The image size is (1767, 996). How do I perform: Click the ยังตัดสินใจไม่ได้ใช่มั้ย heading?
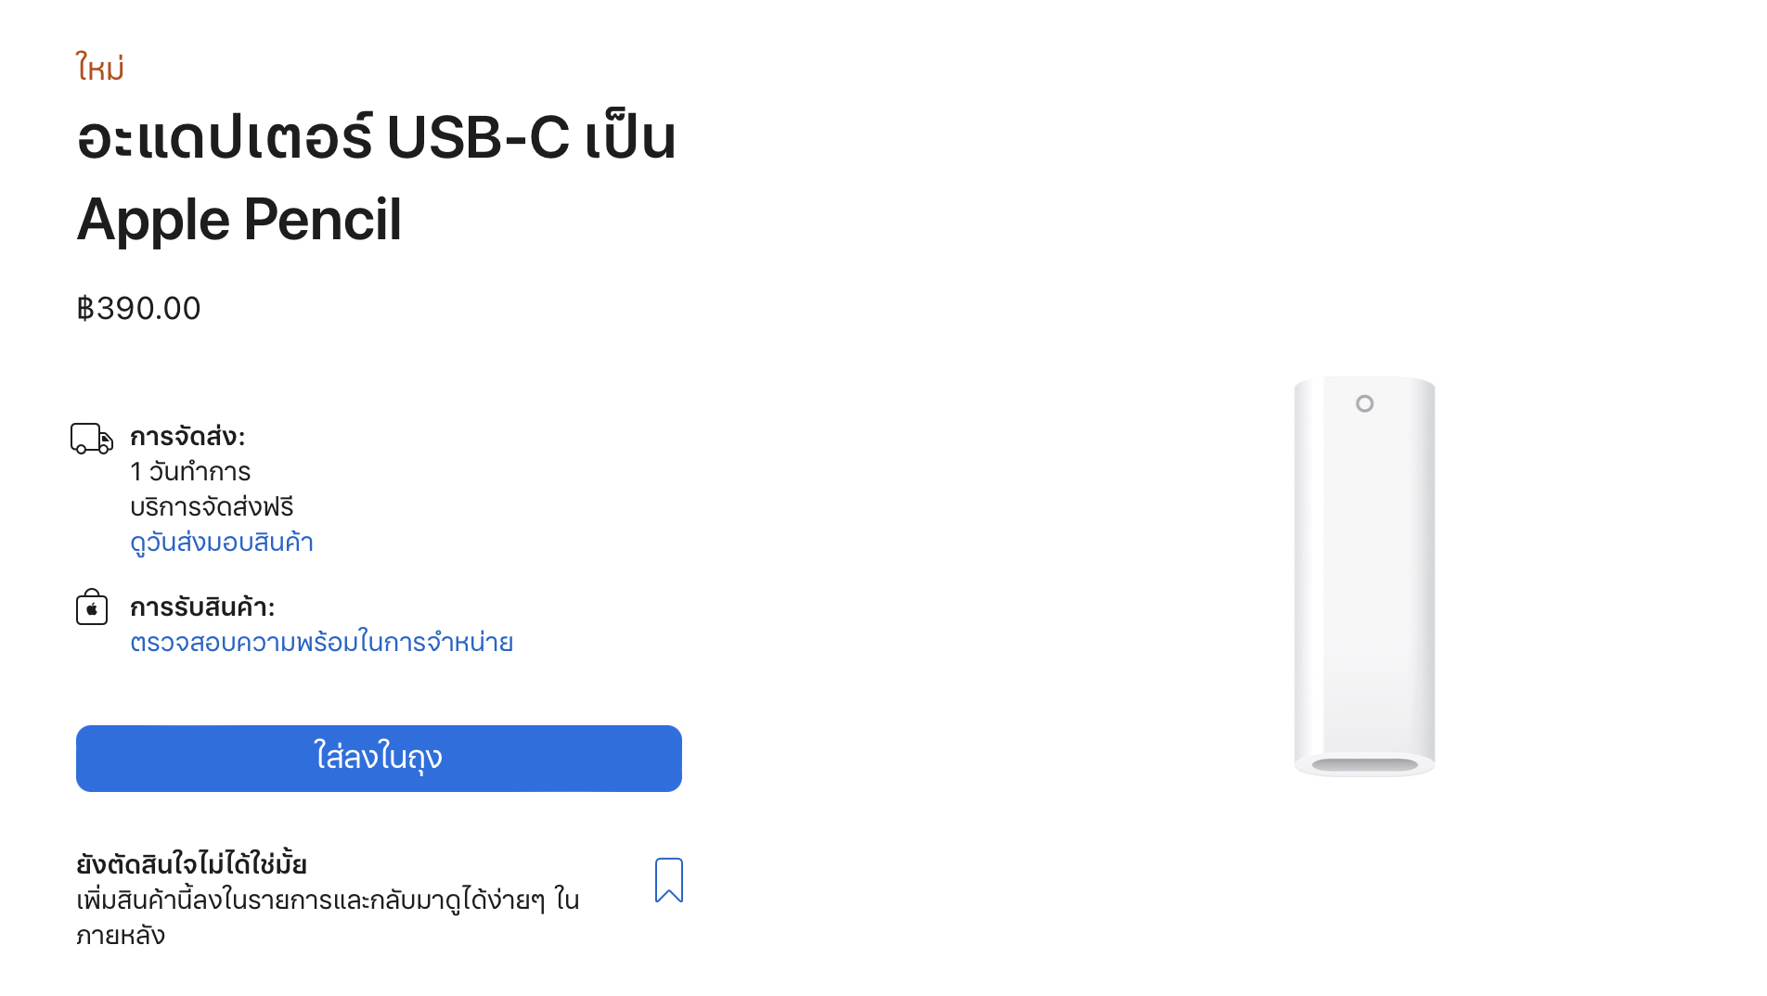pyautogui.click(x=191, y=864)
